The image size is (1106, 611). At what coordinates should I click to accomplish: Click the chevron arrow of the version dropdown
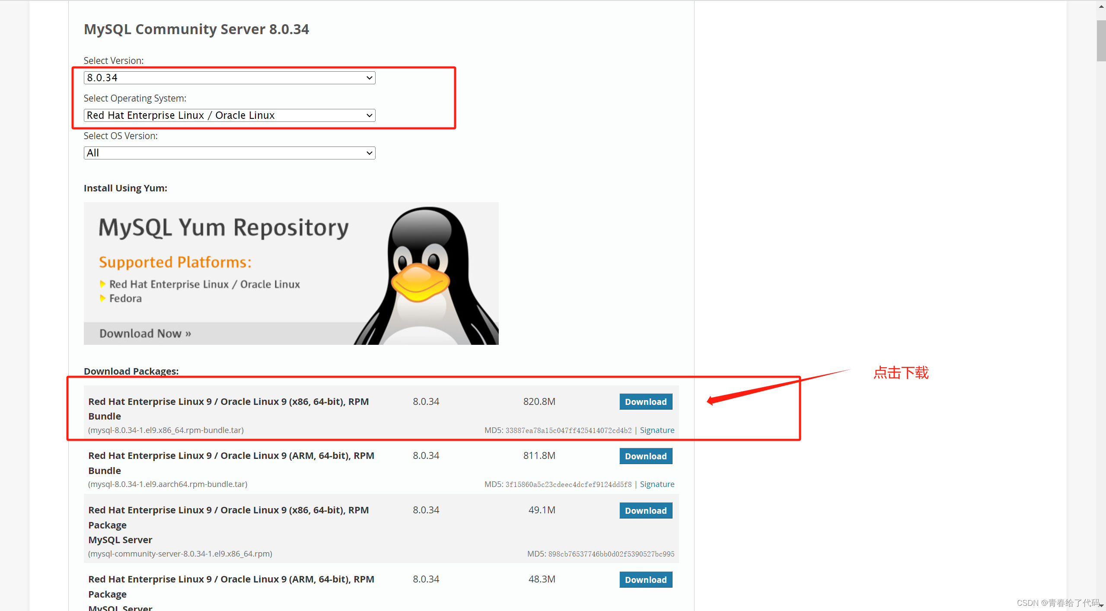(x=369, y=78)
